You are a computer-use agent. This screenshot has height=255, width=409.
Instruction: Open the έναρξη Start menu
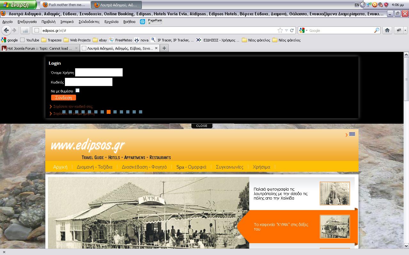click(18, 4)
